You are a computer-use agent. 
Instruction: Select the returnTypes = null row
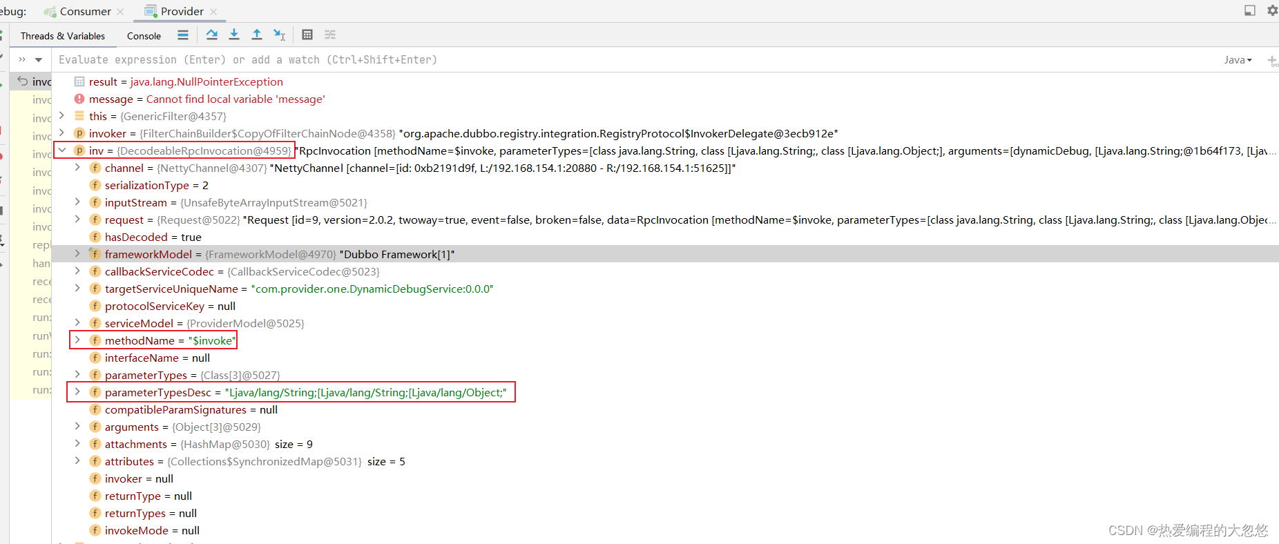tap(665, 513)
